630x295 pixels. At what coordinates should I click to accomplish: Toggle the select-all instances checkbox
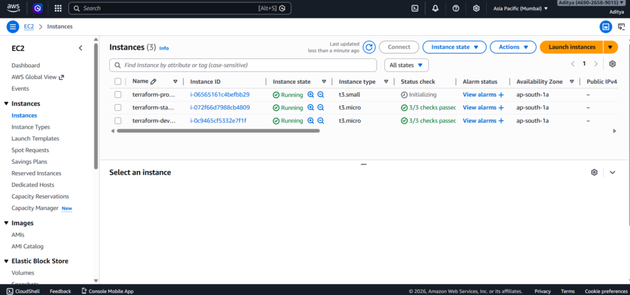pyautogui.click(x=118, y=81)
